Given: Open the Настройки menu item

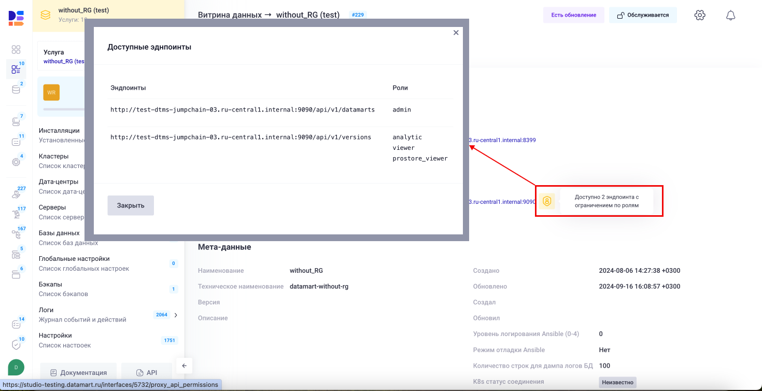Looking at the screenshot, I should pyautogui.click(x=55, y=336).
